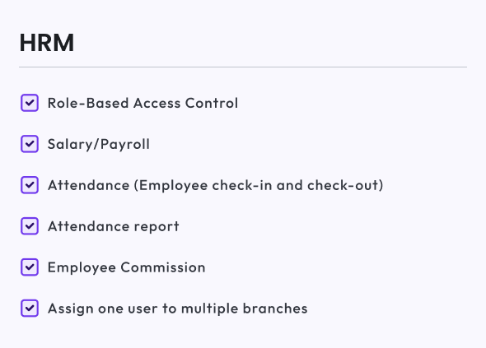486x348 pixels.
Task: Toggle the Salary/Payroll checkbox
Action: [30, 144]
